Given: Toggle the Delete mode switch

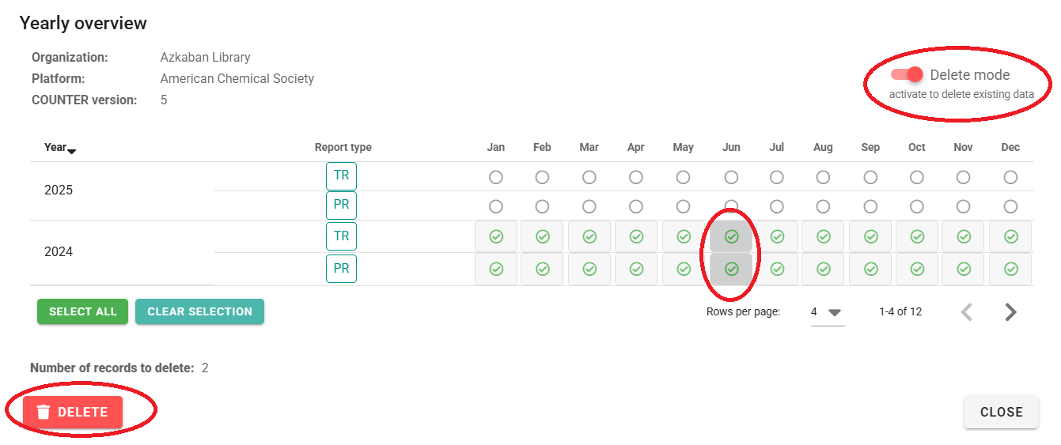Looking at the screenshot, I should pyautogui.click(x=907, y=74).
